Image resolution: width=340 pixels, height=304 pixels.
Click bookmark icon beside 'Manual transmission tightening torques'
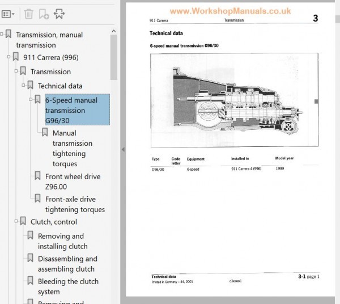[45, 132]
